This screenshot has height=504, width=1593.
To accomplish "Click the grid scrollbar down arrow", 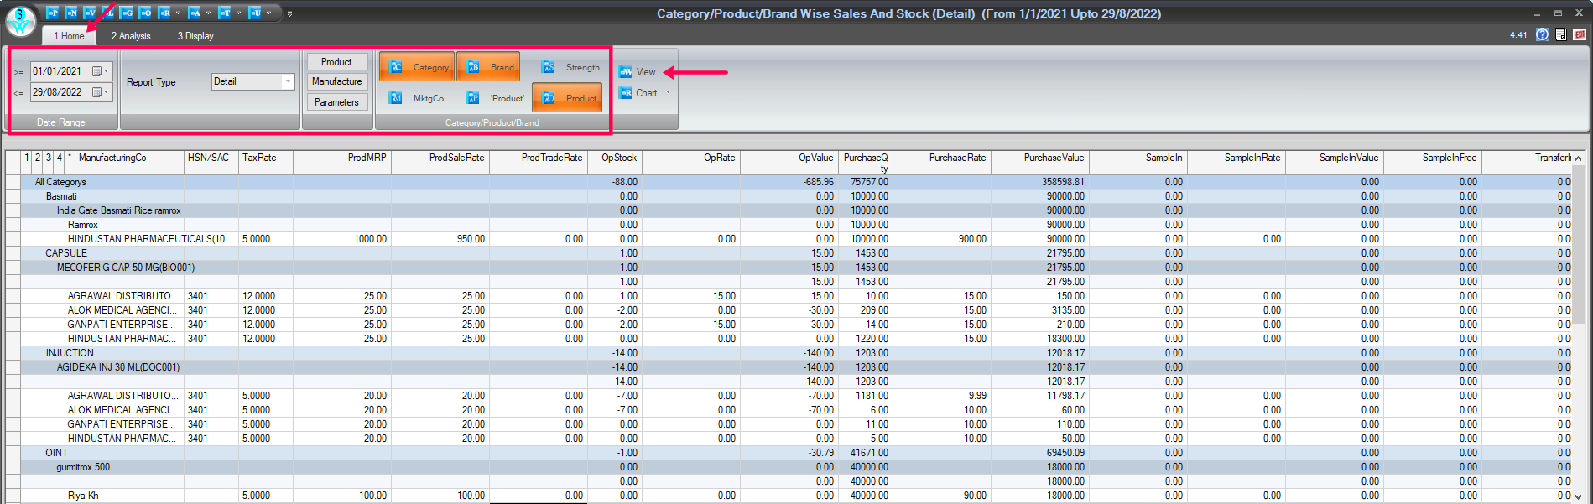I will (1579, 496).
